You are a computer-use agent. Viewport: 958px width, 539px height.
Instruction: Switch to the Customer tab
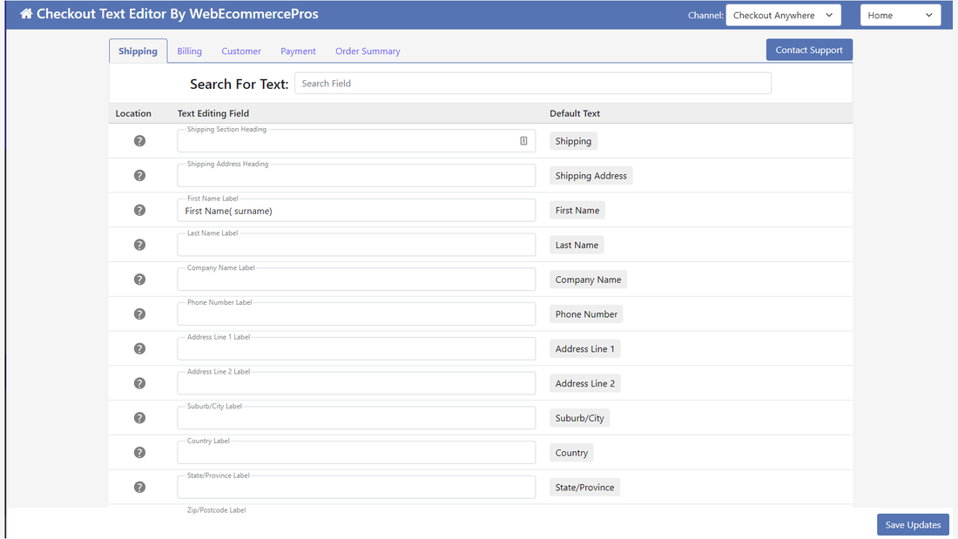[240, 51]
